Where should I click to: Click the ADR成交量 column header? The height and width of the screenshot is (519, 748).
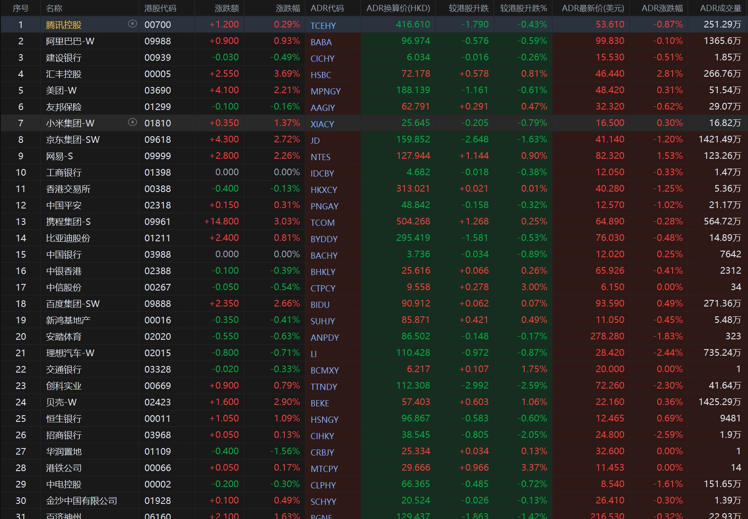pos(720,8)
